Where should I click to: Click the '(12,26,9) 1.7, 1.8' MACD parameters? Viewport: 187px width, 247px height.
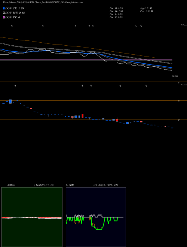click(44, 185)
